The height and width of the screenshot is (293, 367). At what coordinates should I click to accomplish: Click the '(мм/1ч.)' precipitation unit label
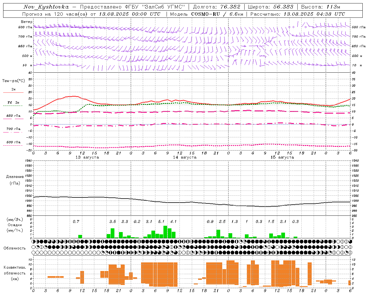(x=15, y=230)
